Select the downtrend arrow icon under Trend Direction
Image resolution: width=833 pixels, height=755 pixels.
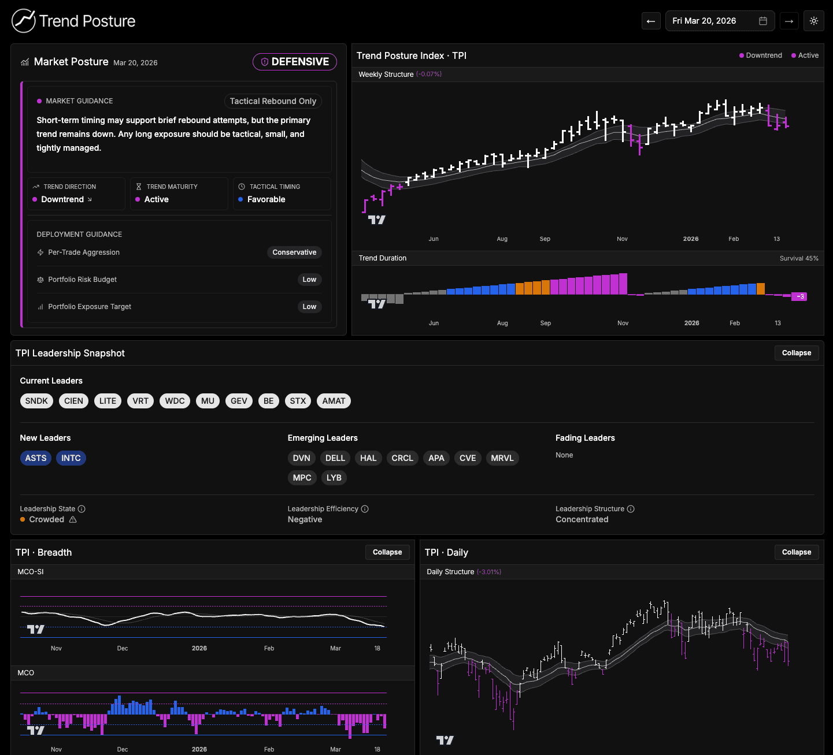tap(90, 199)
